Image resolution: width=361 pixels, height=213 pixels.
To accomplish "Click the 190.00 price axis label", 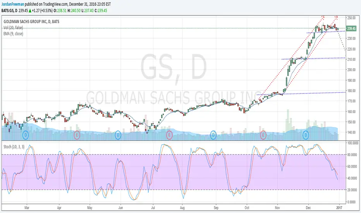I will pyautogui.click(x=351, y=81).
